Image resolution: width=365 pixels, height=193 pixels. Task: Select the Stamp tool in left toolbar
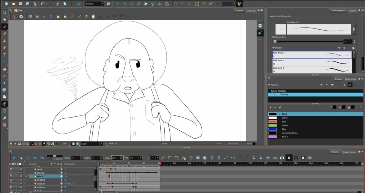click(x=4, y=41)
